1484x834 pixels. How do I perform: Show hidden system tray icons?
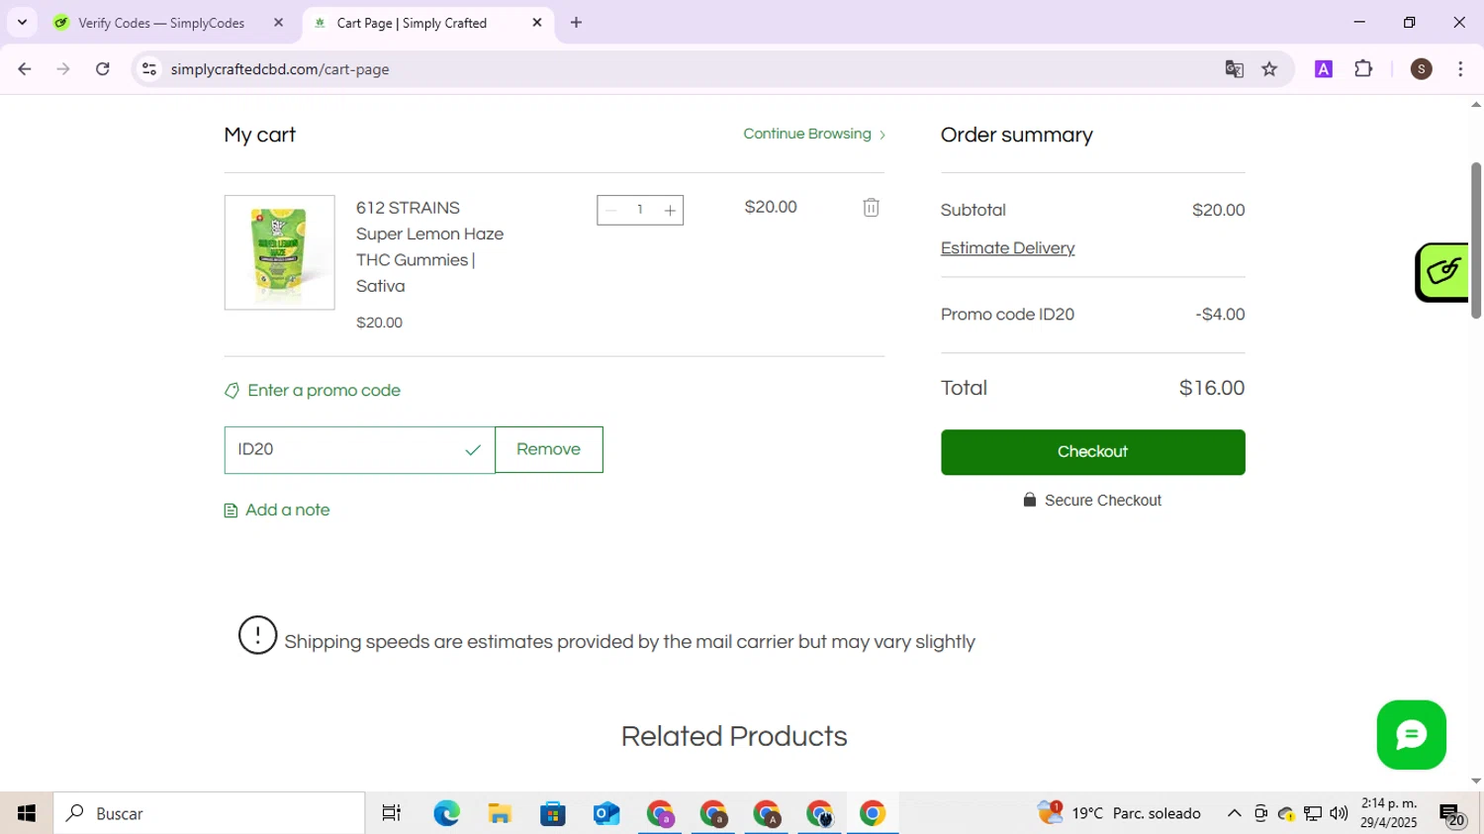(x=1234, y=813)
